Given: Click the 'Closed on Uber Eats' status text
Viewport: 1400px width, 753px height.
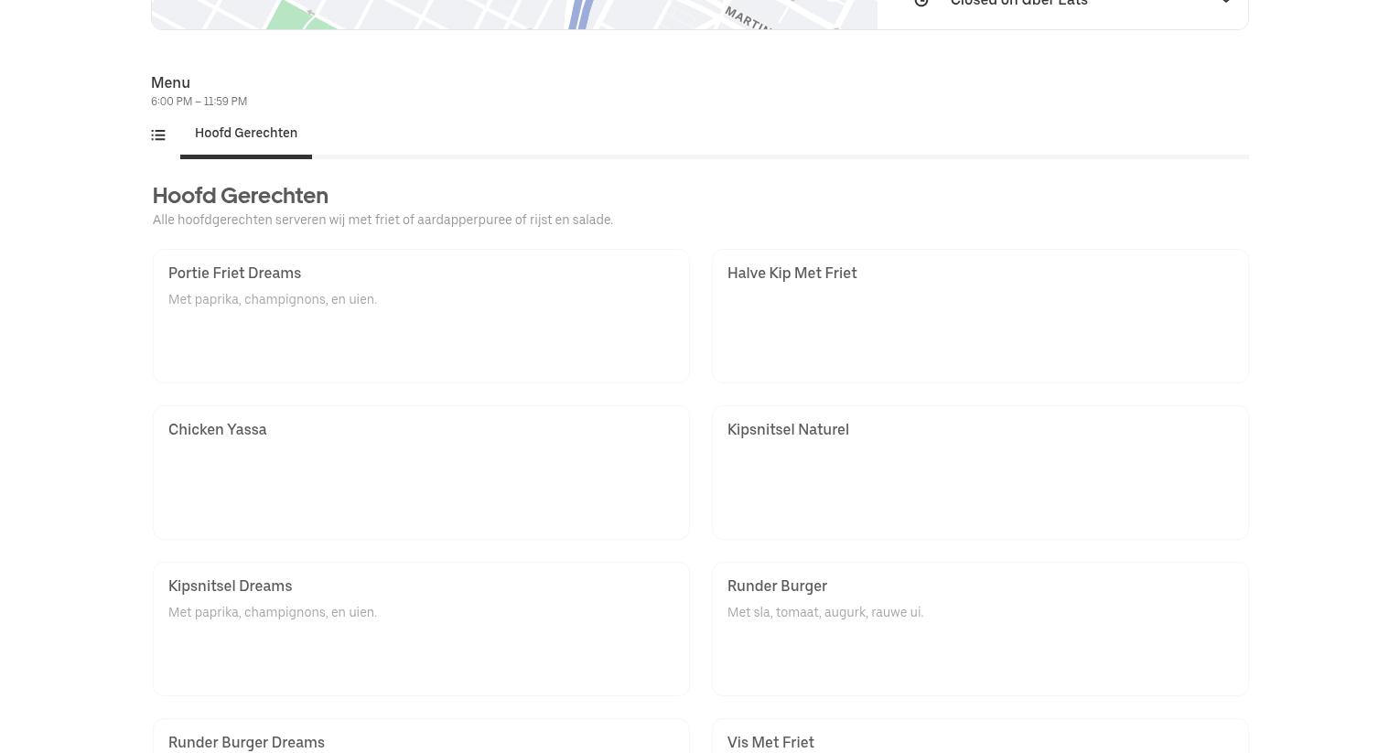Looking at the screenshot, I should pos(1018,4).
